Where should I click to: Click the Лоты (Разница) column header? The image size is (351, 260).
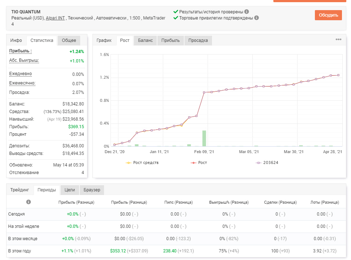coord(325,202)
